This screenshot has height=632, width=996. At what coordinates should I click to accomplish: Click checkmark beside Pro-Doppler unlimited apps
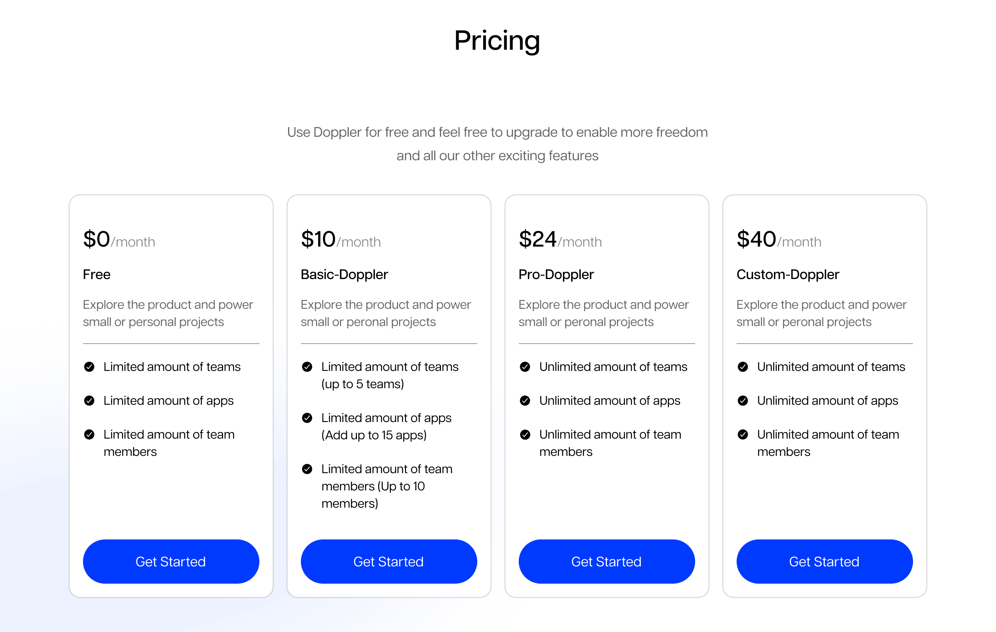tap(525, 401)
